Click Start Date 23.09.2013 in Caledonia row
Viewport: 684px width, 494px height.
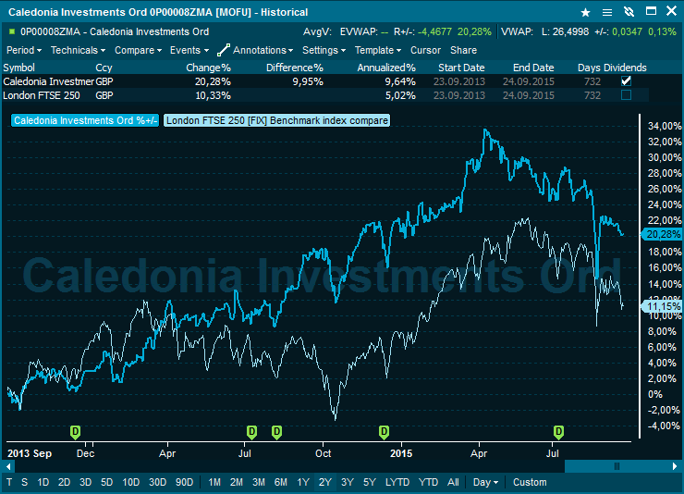[x=458, y=81]
